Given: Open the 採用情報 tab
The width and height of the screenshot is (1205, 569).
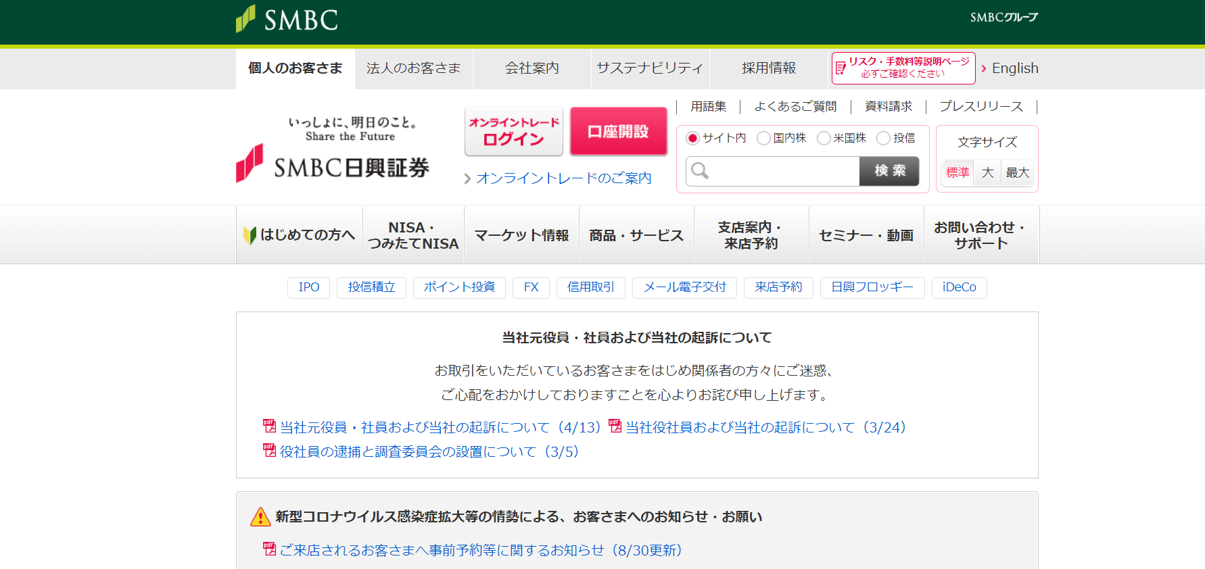Looking at the screenshot, I should 769,68.
